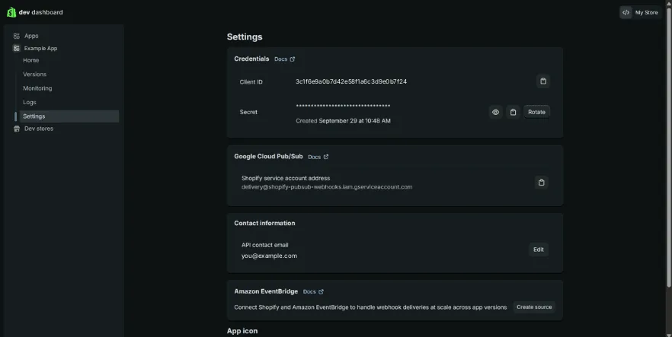Screen dimensions: 672x337
Task: Open the My Store code icon
Action: (x=626, y=12)
